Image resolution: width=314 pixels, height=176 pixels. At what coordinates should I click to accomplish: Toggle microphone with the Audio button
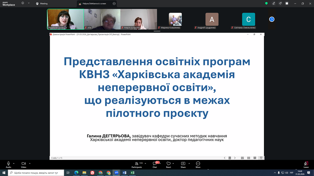(x=8, y=164)
